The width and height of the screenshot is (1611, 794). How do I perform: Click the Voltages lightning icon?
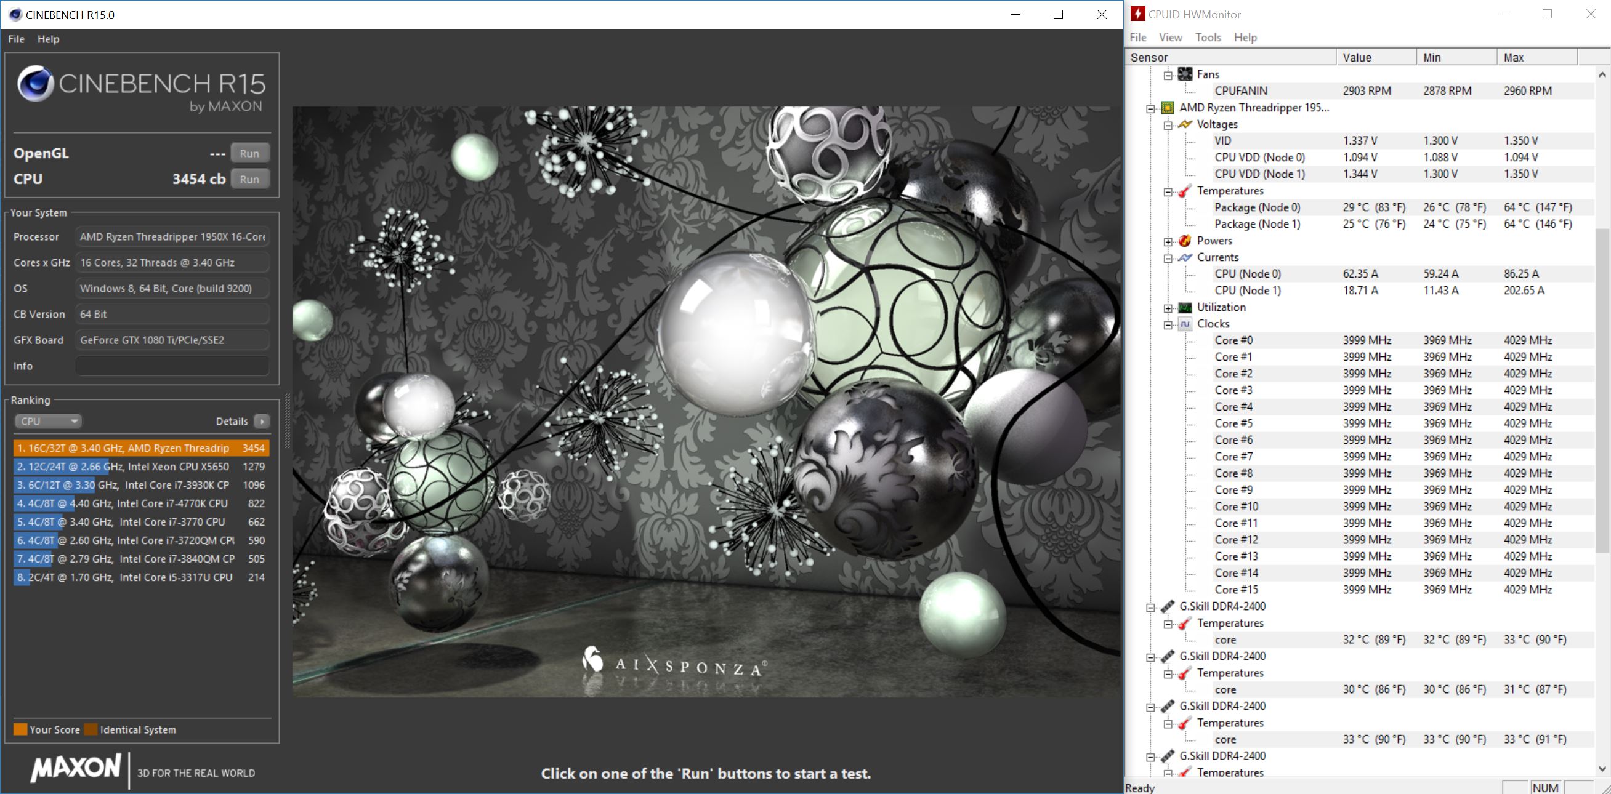coord(1184,124)
